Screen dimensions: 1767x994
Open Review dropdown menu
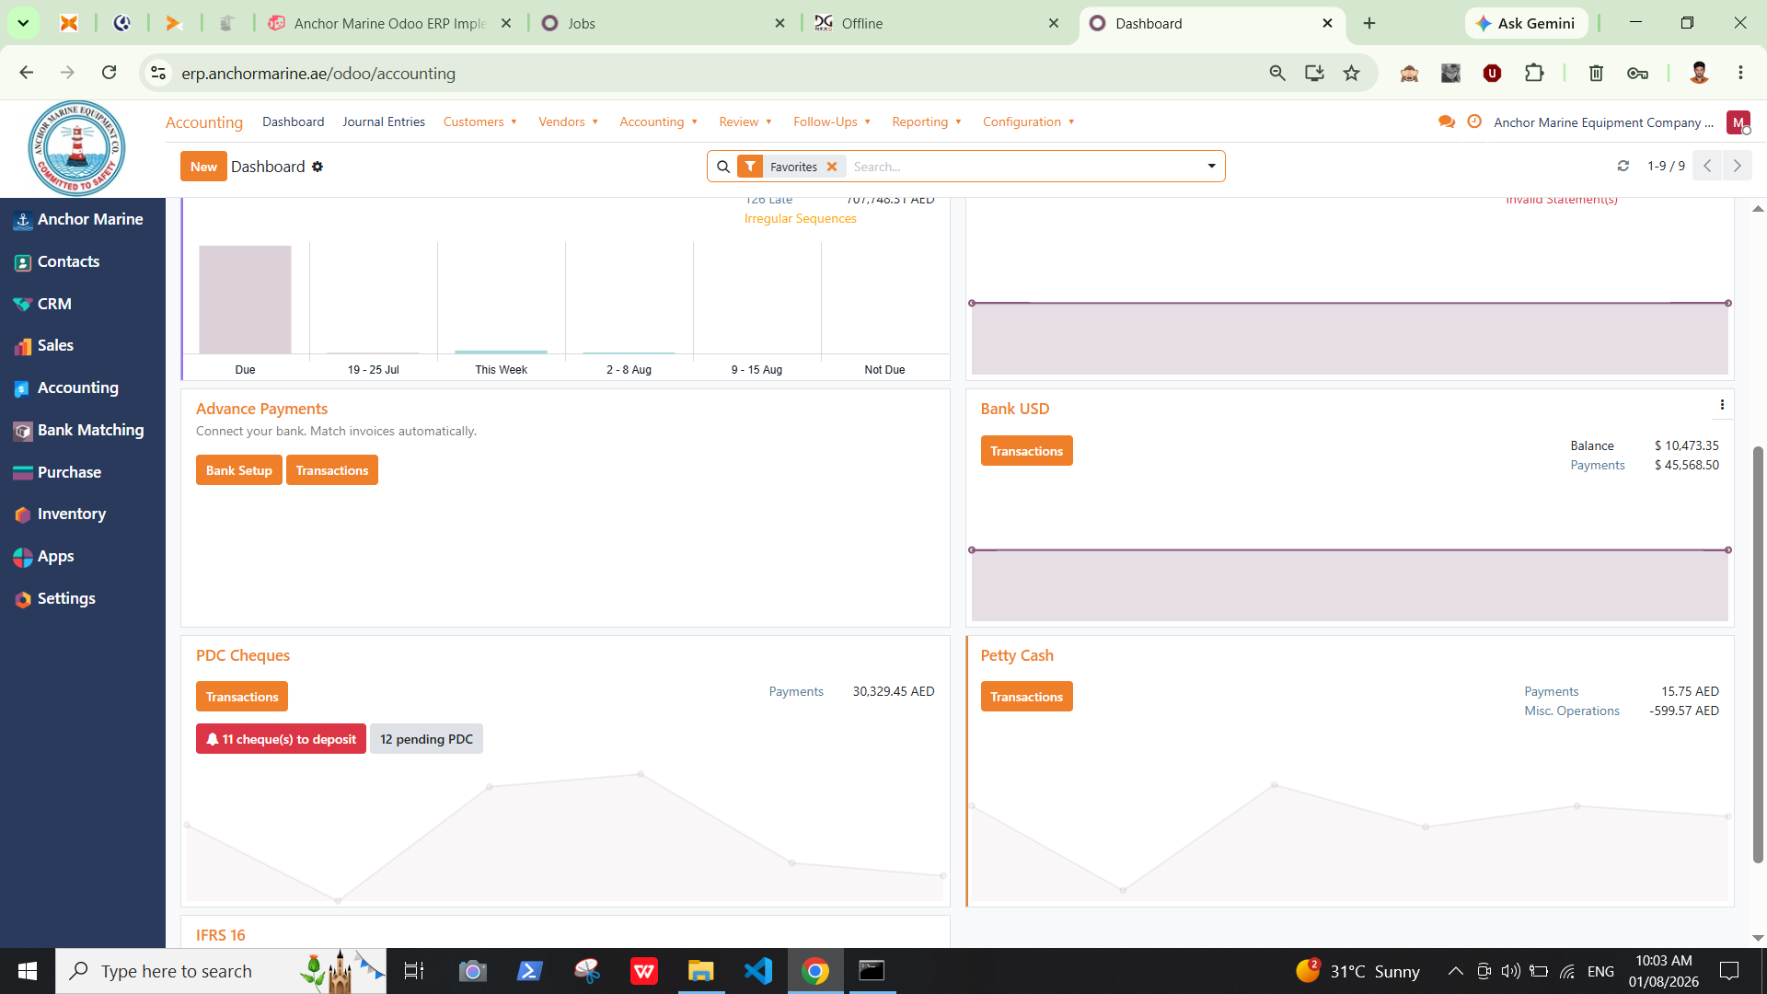click(x=745, y=121)
